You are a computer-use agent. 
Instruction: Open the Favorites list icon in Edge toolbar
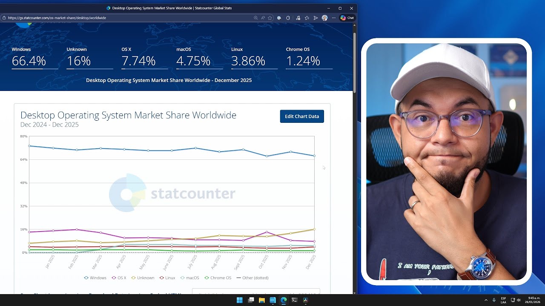pyautogui.click(x=307, y=18)
